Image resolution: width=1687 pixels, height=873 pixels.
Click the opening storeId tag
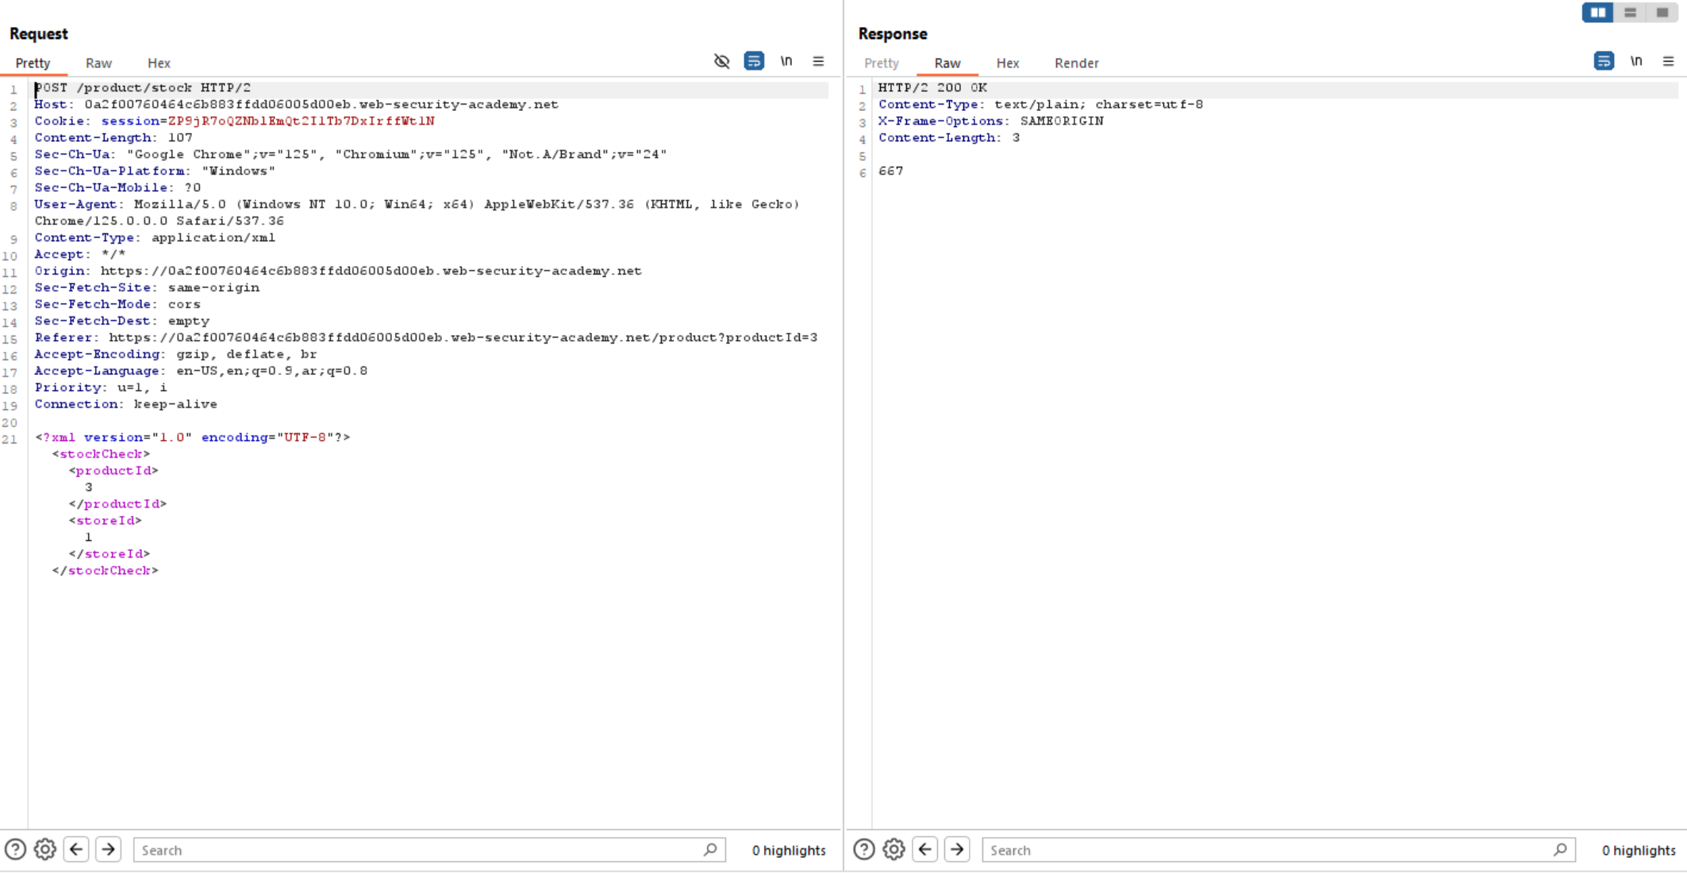[105, 521]
